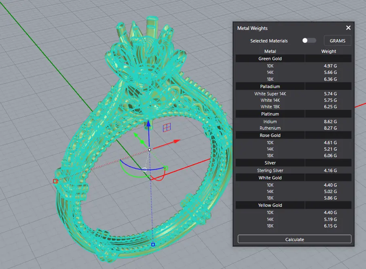Click the red X-axis gumball arrow
This screenshot has width=366, height=269.
coord(177,141)
